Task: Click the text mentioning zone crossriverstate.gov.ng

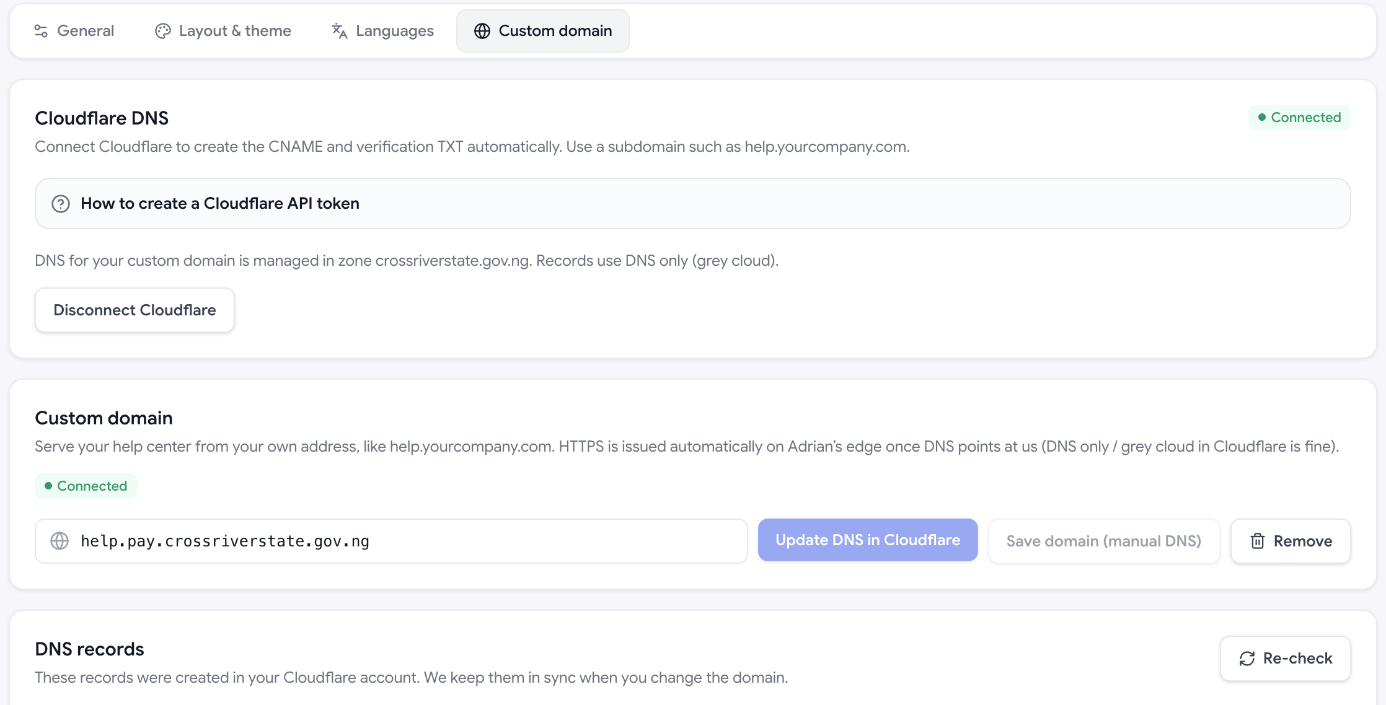Action: (x=407, y=261)
